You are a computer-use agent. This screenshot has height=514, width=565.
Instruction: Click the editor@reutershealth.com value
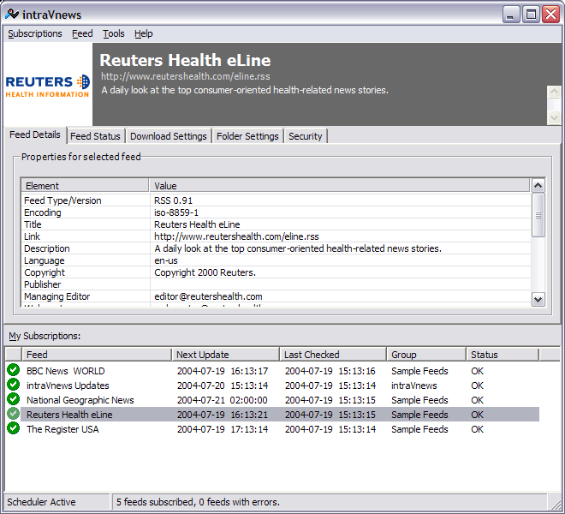208,296
